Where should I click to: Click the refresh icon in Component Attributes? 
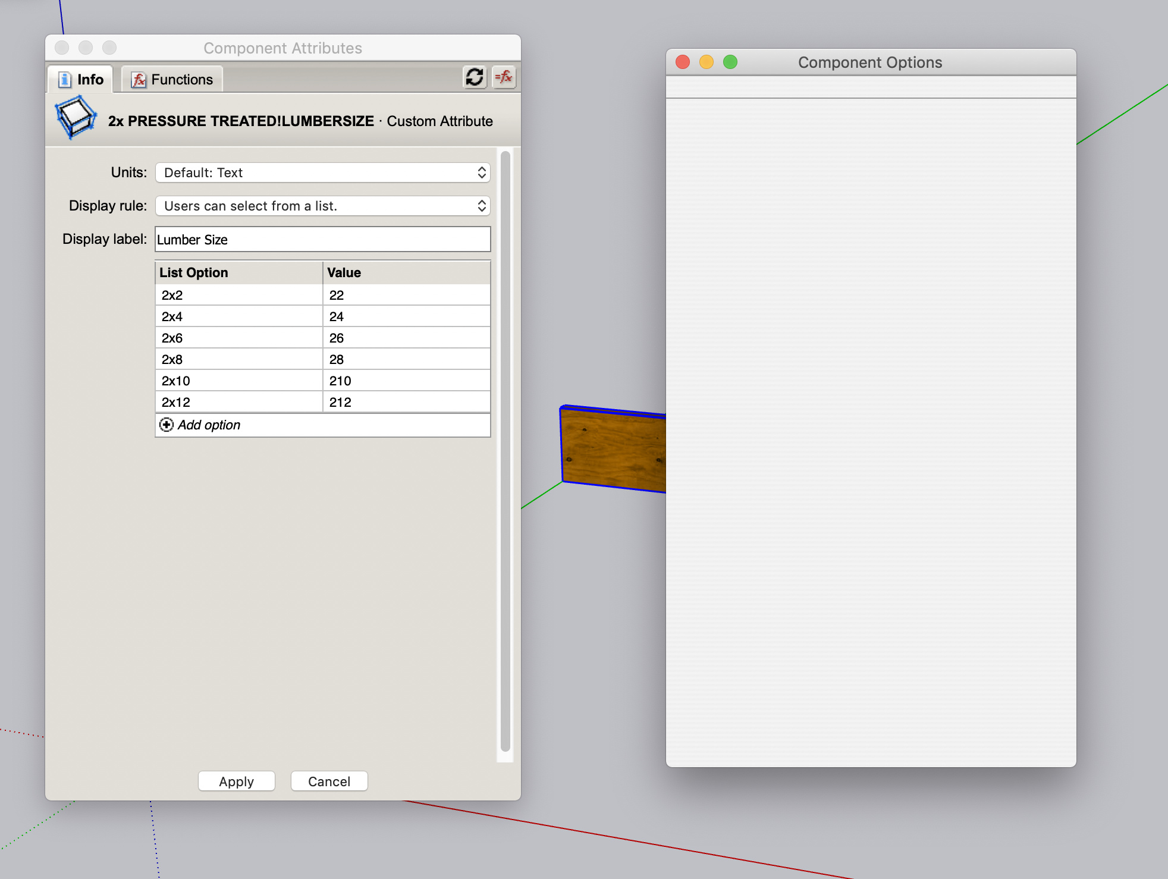[x=474, y=77]
